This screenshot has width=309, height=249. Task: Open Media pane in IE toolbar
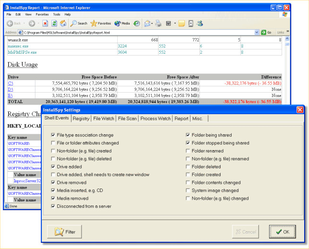(x=122, y=24)
